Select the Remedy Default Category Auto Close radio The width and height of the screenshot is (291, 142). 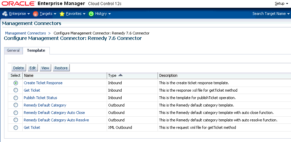[16, 113]
